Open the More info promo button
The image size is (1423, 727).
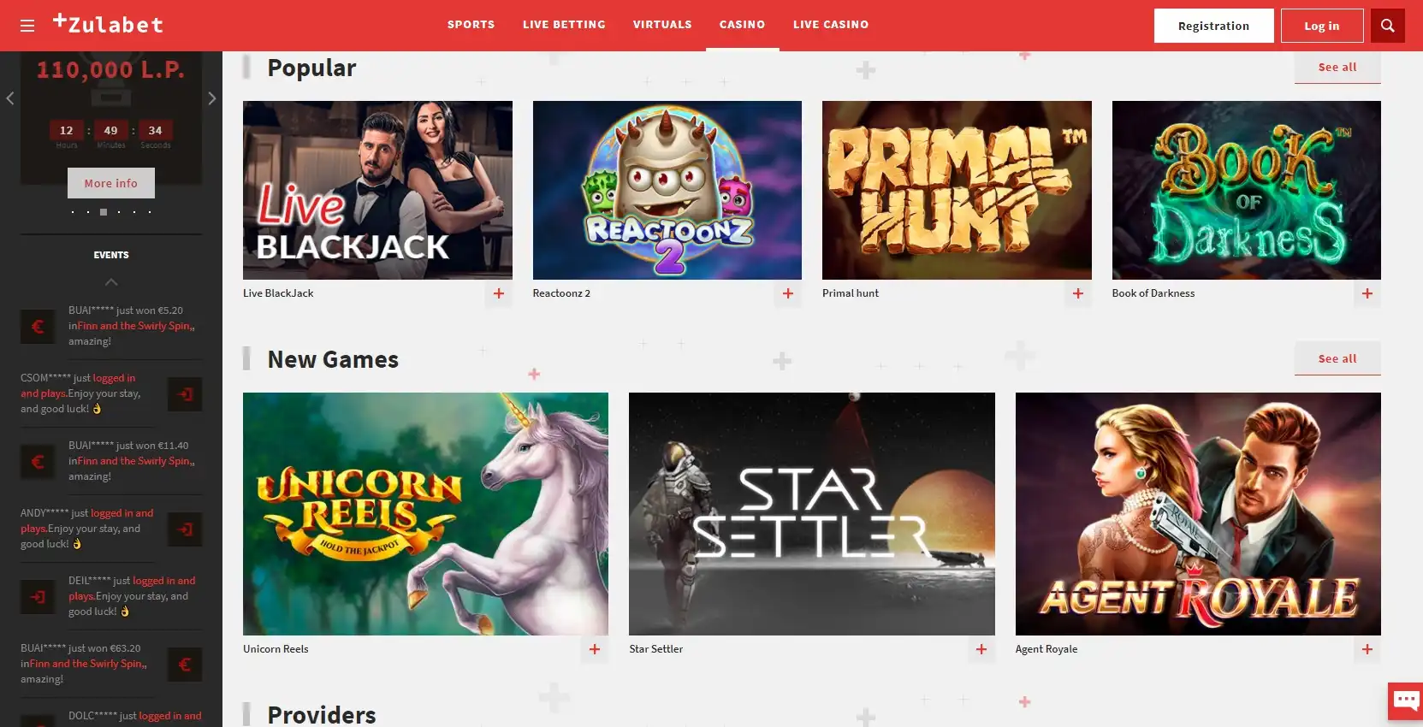111,183
